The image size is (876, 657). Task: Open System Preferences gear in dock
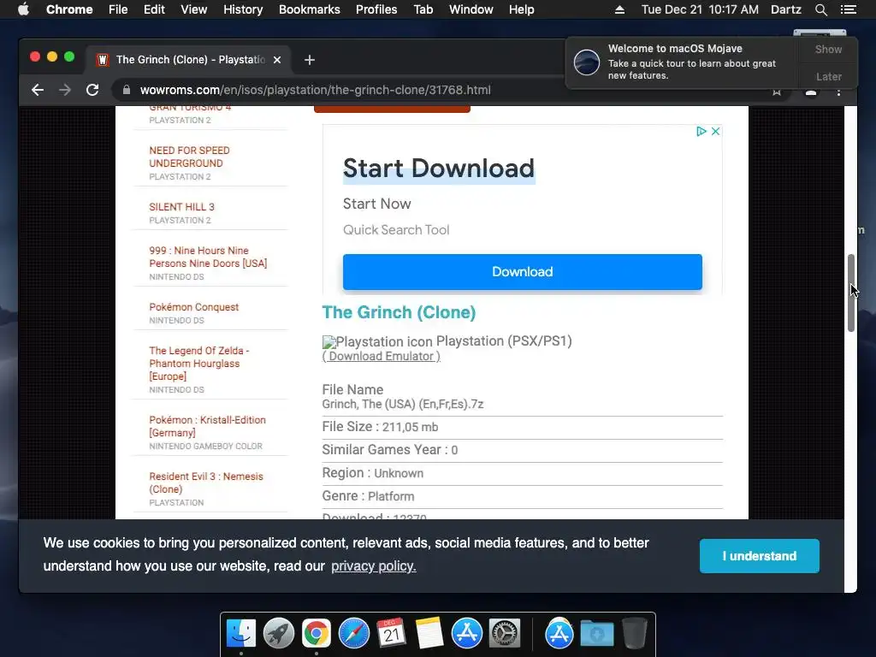[505, 634]
